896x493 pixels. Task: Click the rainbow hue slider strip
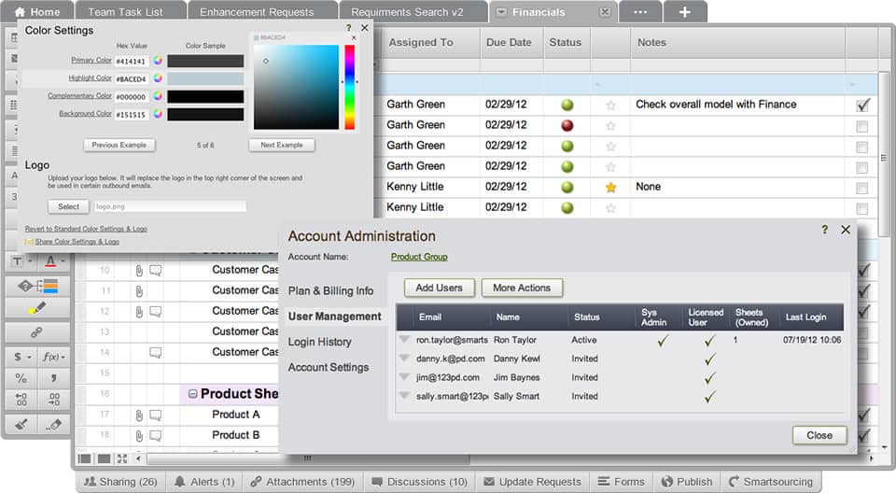tap(350, 87)
